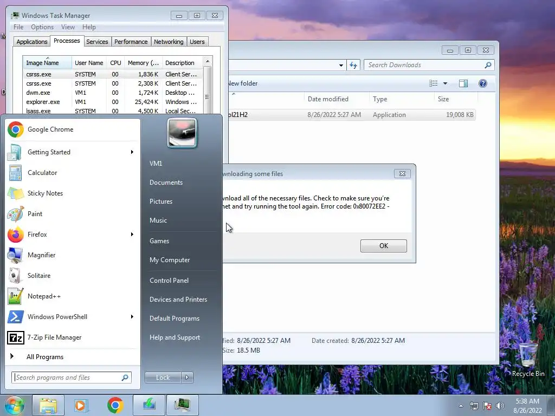Click the network tray icon

[474, 406]
